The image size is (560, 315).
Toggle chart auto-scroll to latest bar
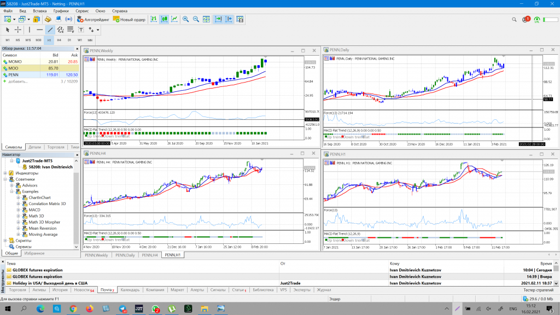tap(218, 19)
